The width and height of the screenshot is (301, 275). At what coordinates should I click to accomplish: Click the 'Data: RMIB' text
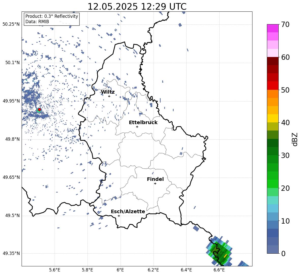pyautogui.click(x=37, y=22)
